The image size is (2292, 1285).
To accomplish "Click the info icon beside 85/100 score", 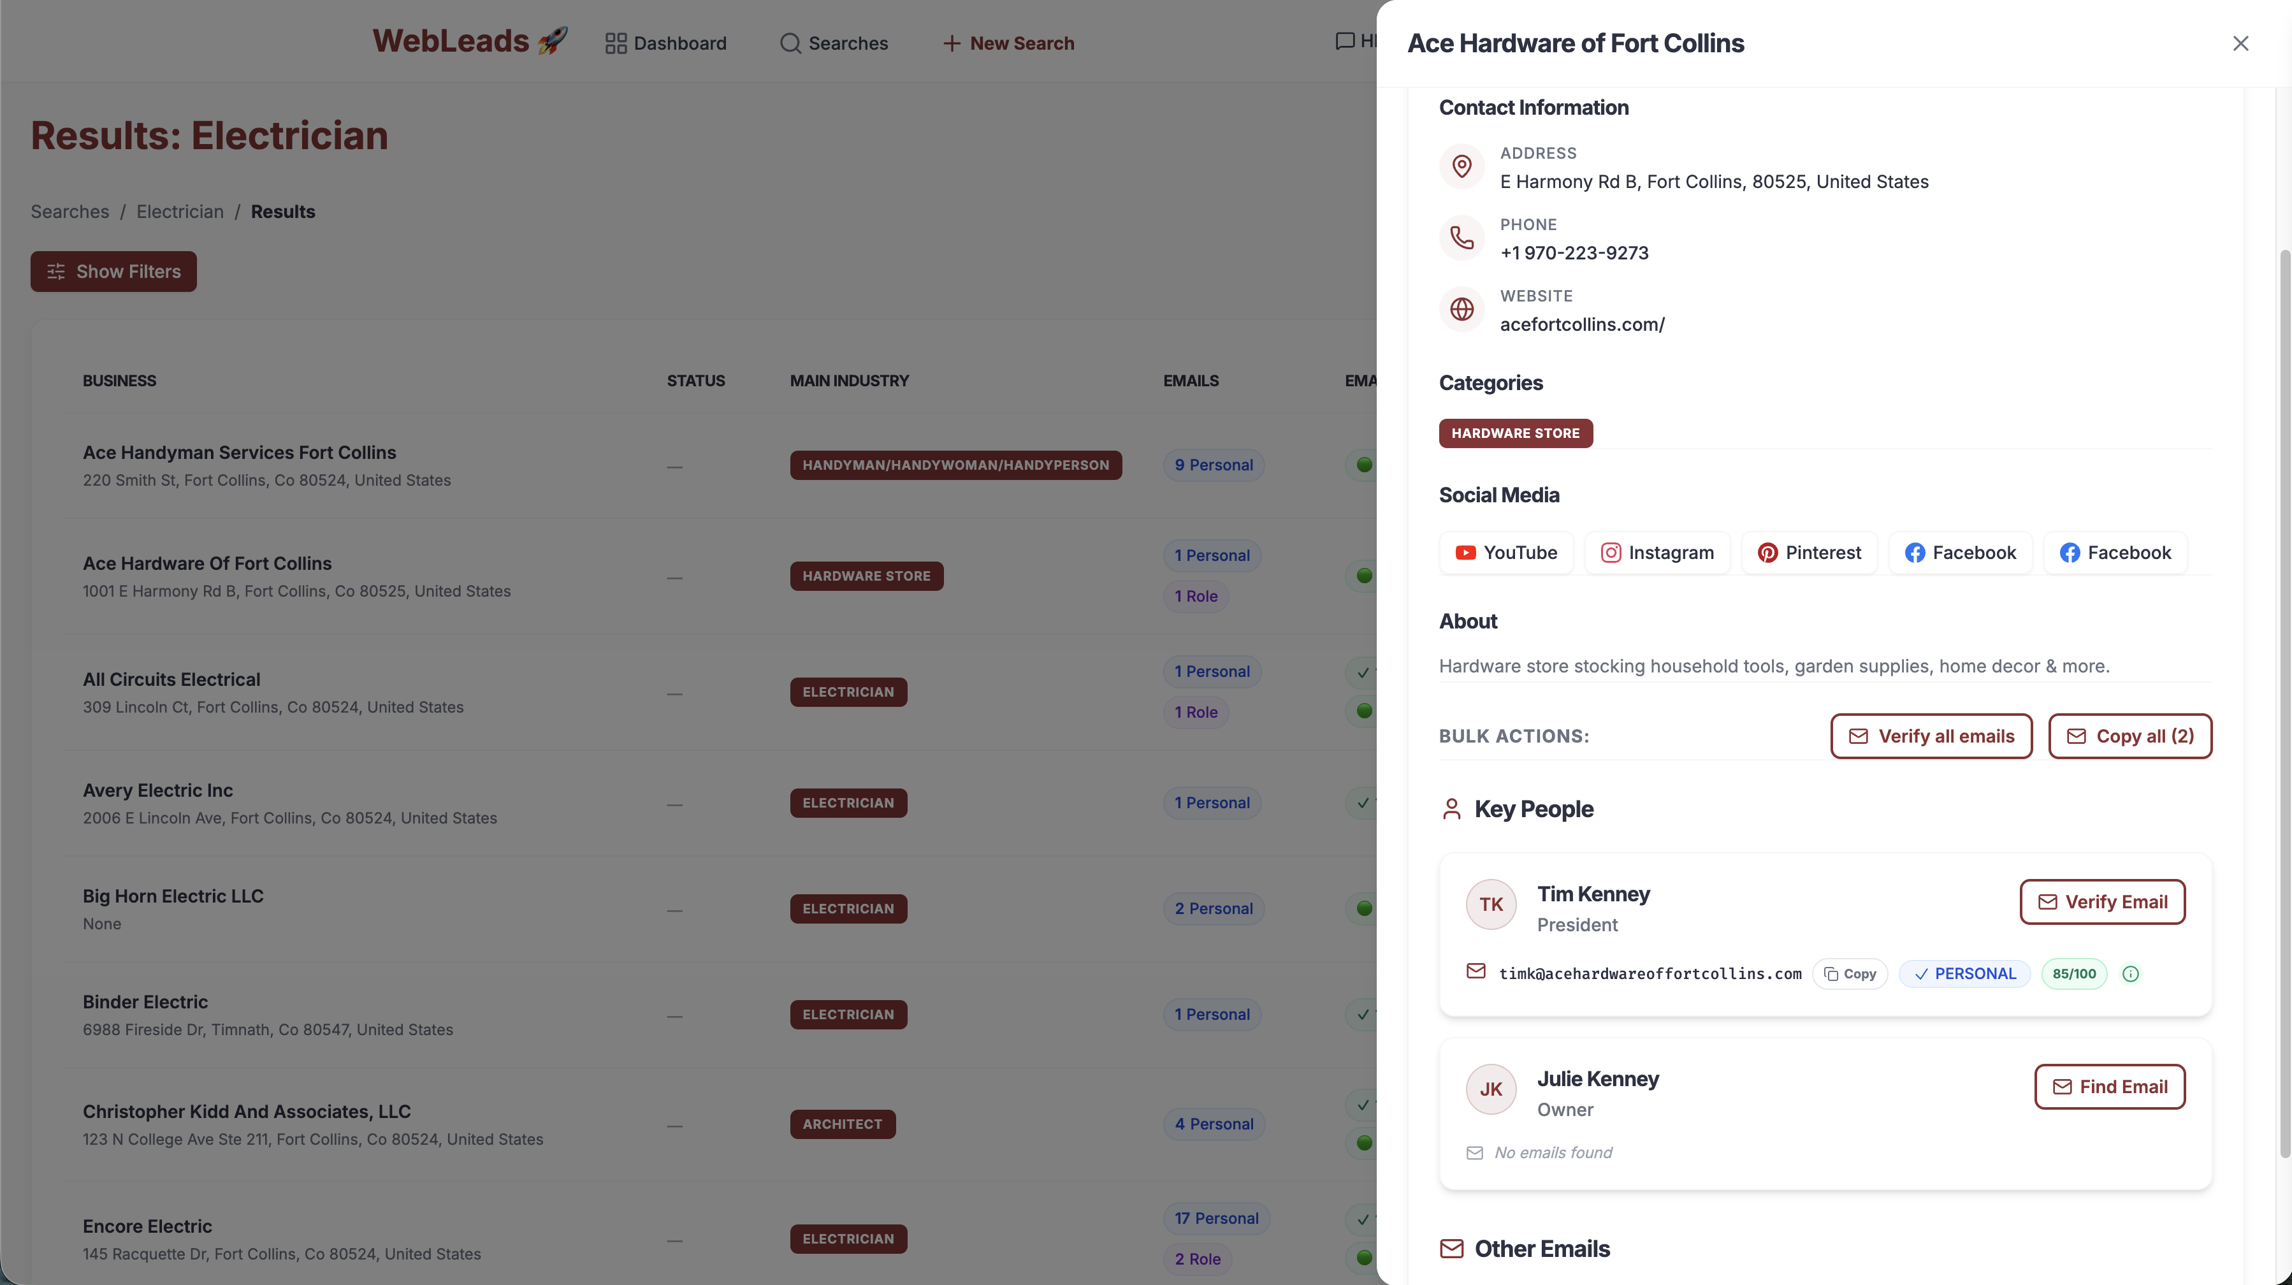I will pyautogui.click(x=2130, y=973).
